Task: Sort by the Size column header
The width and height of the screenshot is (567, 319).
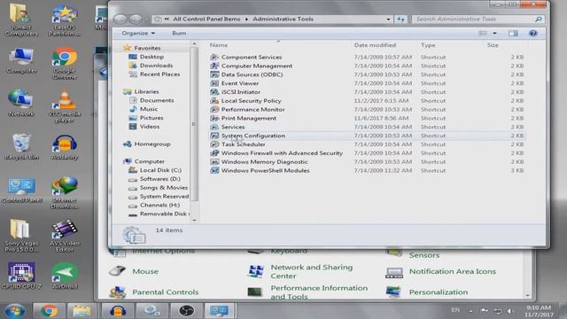Action: coord(493,45)
